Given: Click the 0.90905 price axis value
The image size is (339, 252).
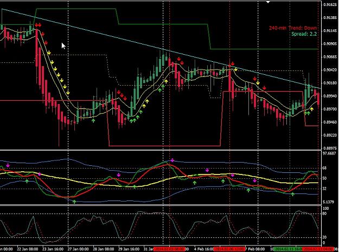Looking at the screenshot, I should pos(330,44).
